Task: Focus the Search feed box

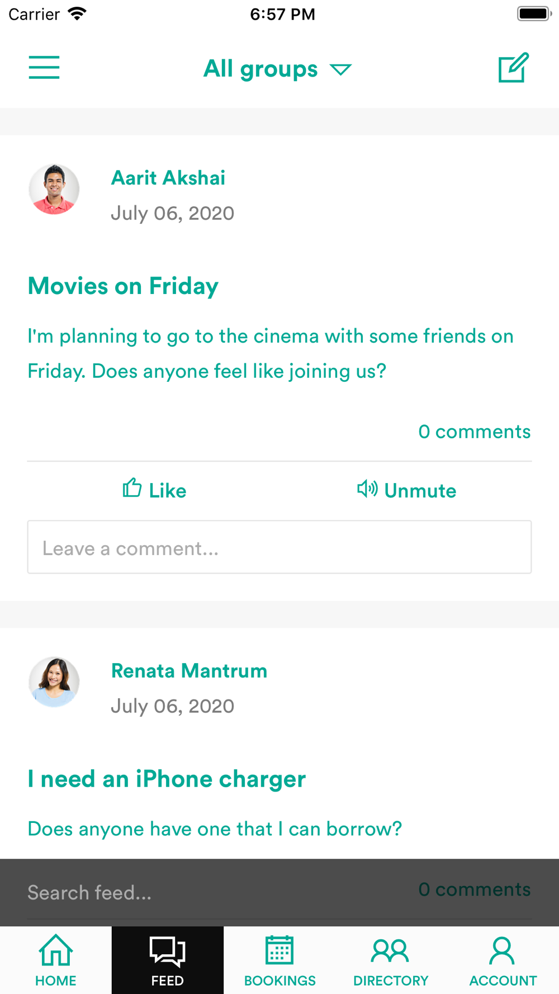Action: coord(168,892)
